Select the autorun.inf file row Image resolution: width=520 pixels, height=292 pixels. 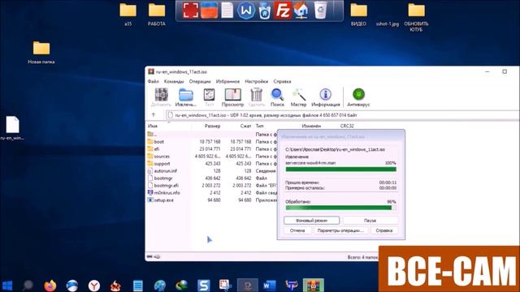211,170
